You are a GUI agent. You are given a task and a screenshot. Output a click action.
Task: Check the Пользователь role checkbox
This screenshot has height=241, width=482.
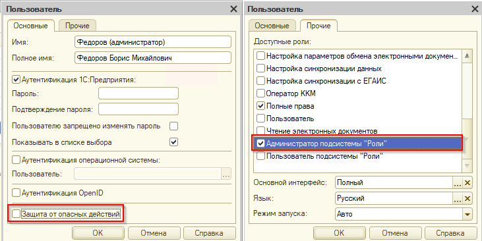click(260, 119)
